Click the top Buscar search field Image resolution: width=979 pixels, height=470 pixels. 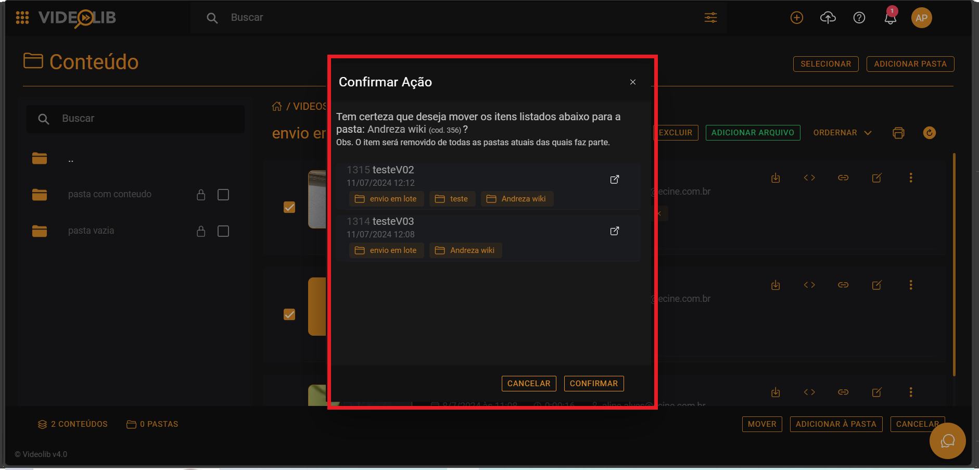(458, 18)
